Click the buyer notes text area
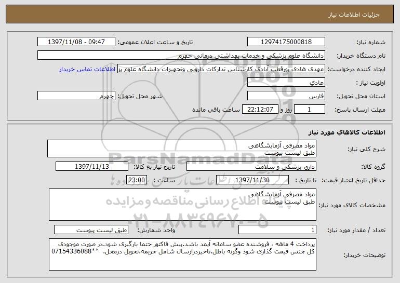This screenshot has height=283, width=400. pos(182,254)
